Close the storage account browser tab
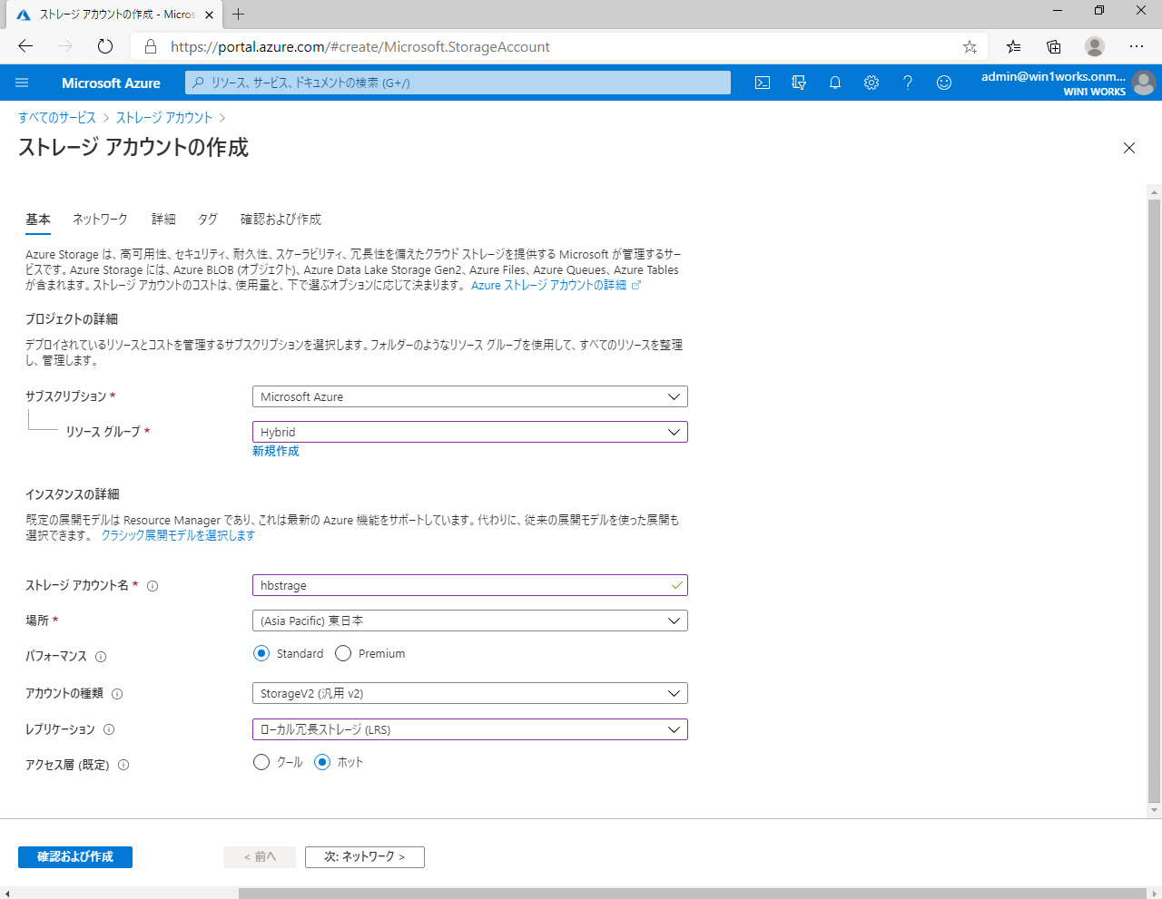 (210, 15)
